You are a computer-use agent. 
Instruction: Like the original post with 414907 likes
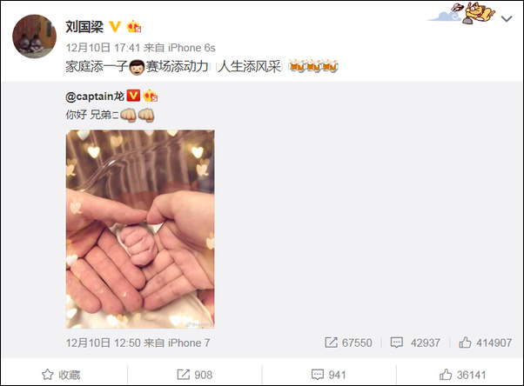[x=485, y=343]
